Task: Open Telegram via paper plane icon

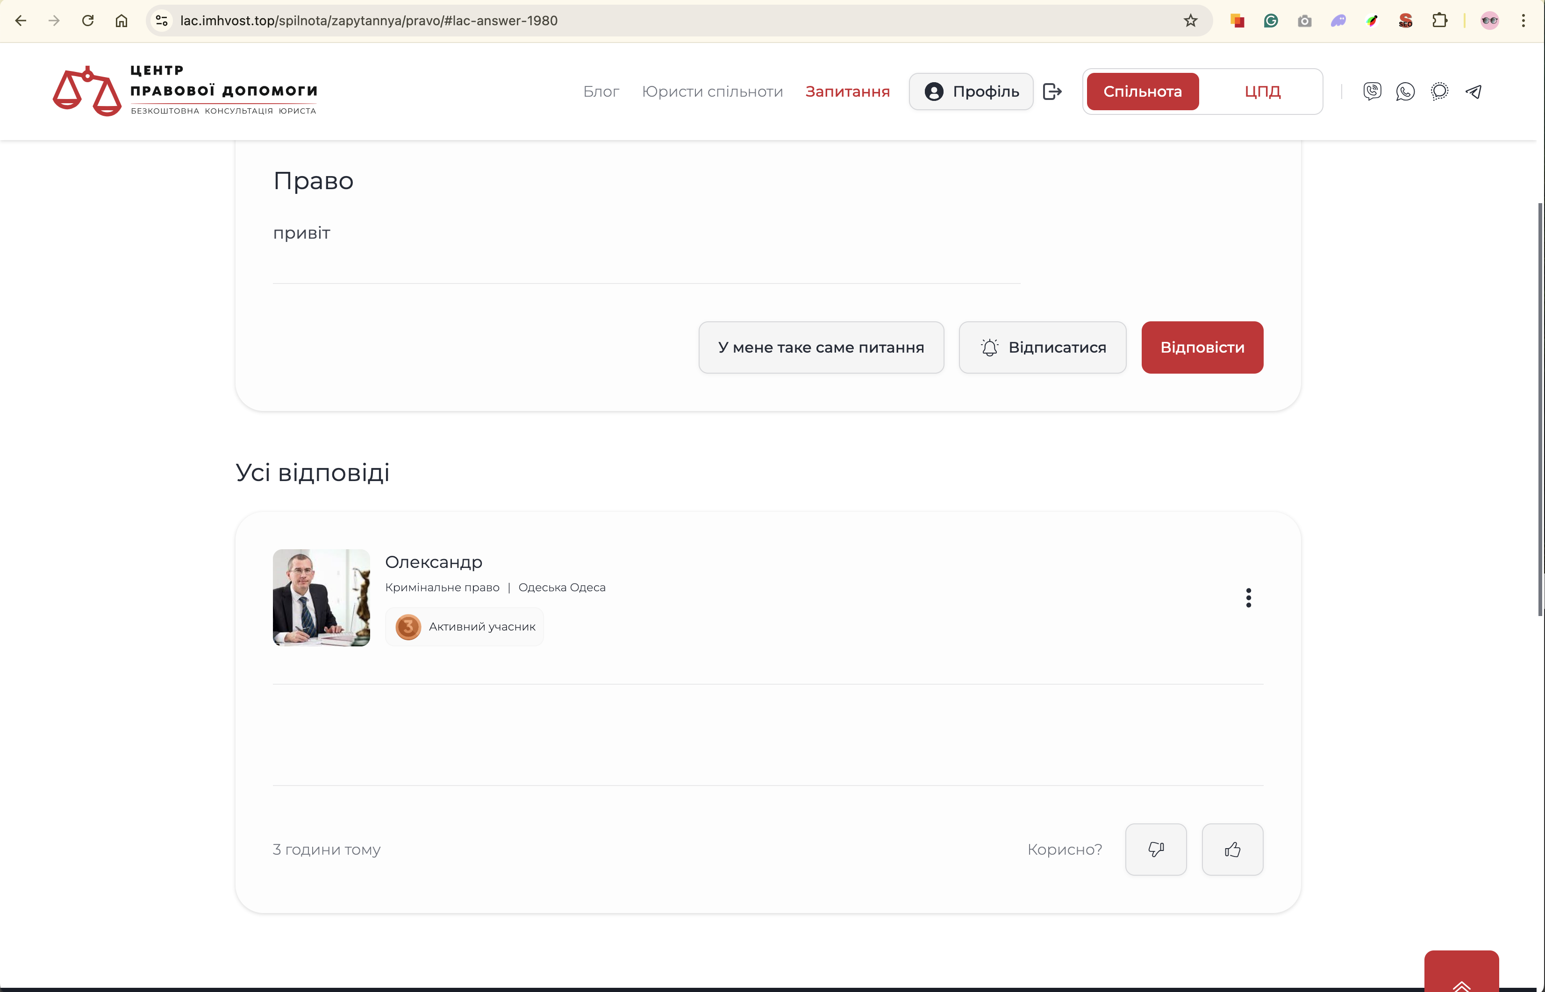Action: click(x=1473, y=92)
